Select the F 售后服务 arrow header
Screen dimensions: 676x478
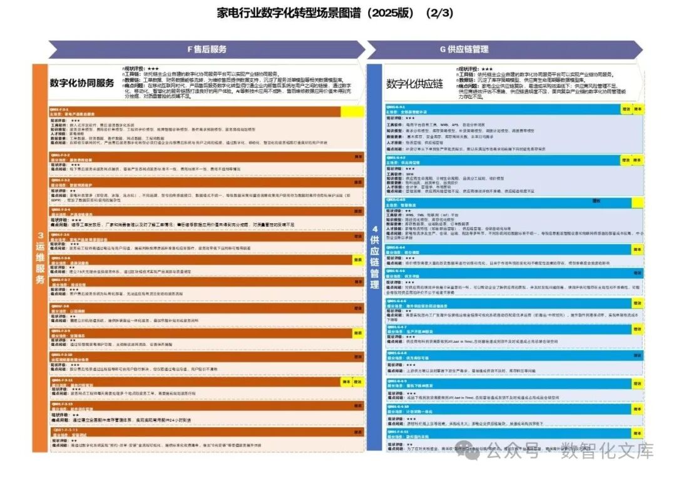[x=207, y=49]
